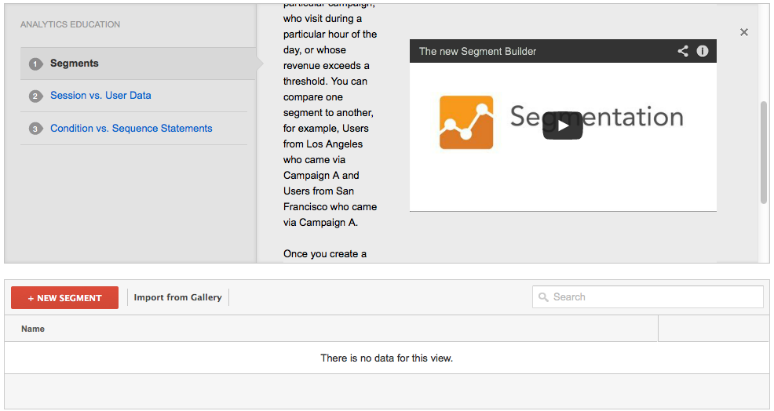Open Session vs. User Data lesson
774x411 pixels.
(100, 95)
